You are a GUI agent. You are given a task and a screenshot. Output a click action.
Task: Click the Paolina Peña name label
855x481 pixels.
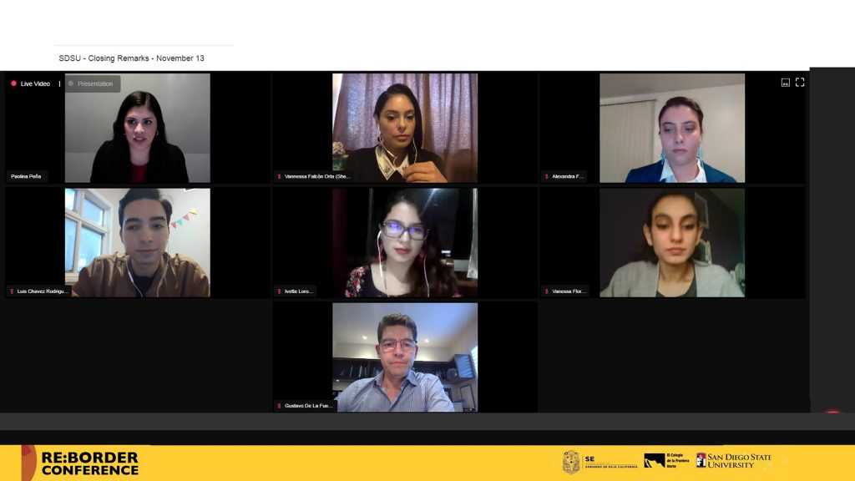[x=26, y=177]
